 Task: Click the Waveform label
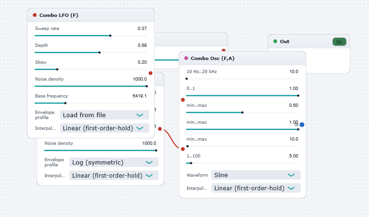[x=197, y=175]
